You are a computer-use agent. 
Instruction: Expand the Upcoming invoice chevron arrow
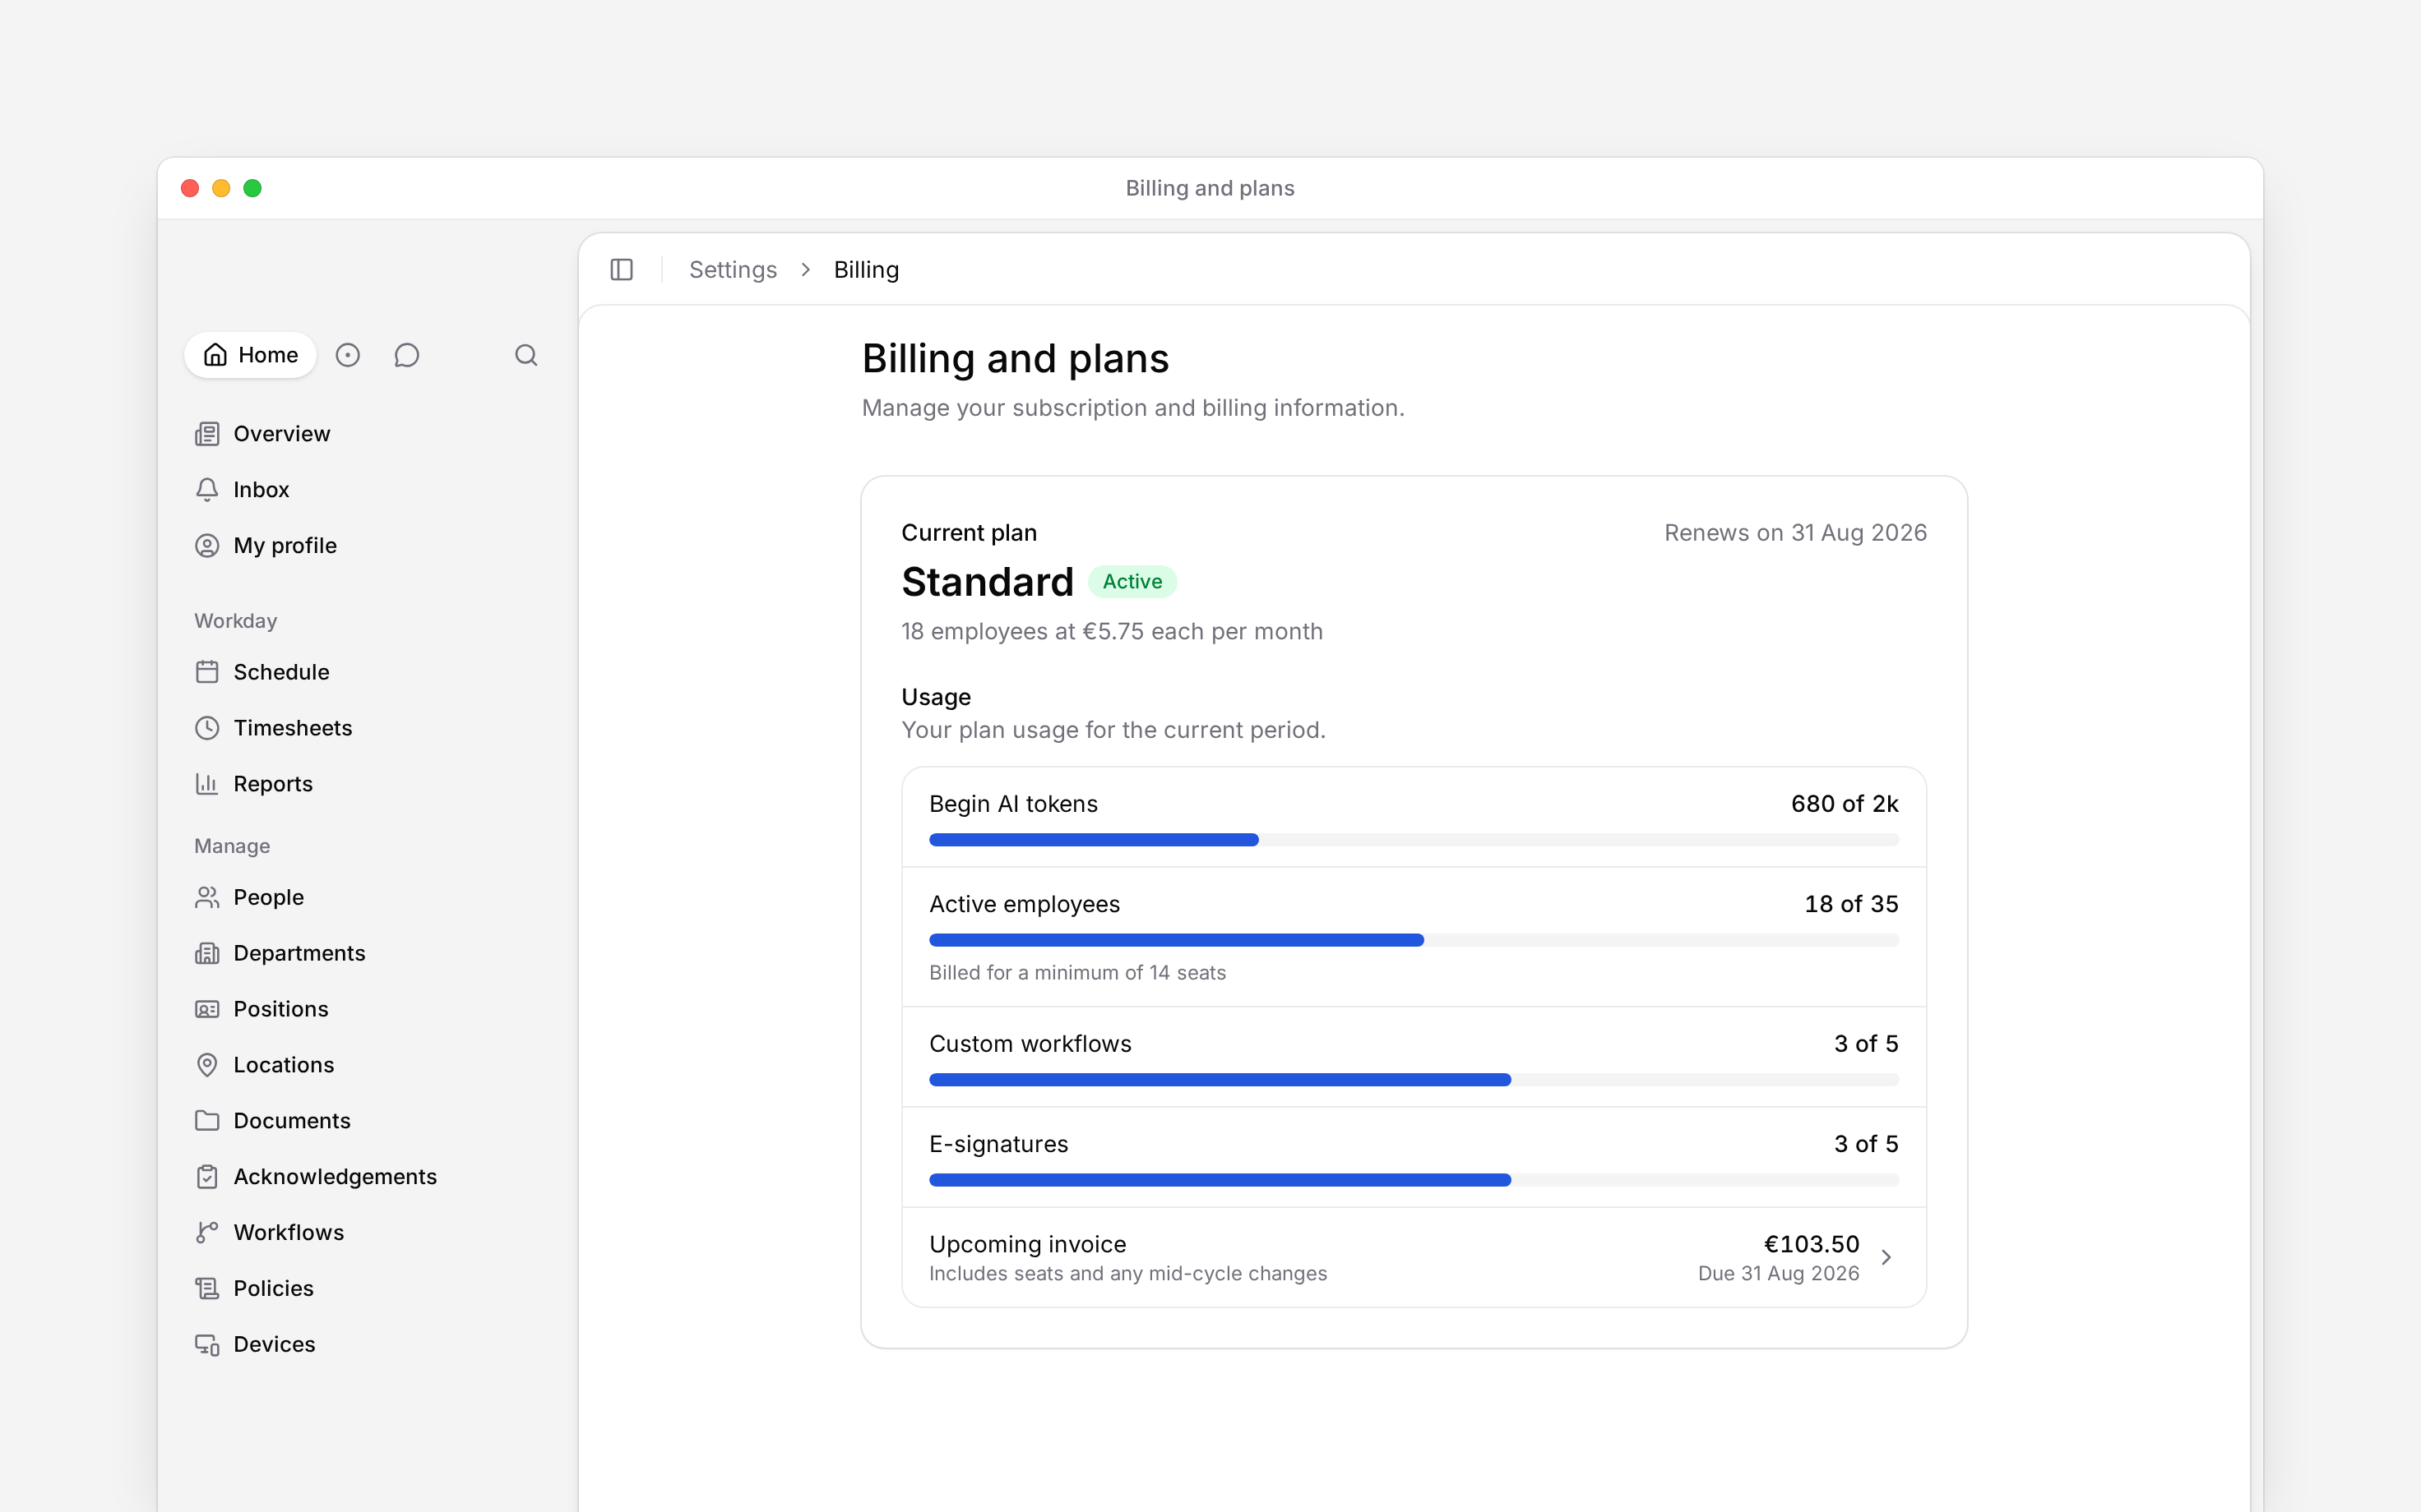tap(1886, 1258)
